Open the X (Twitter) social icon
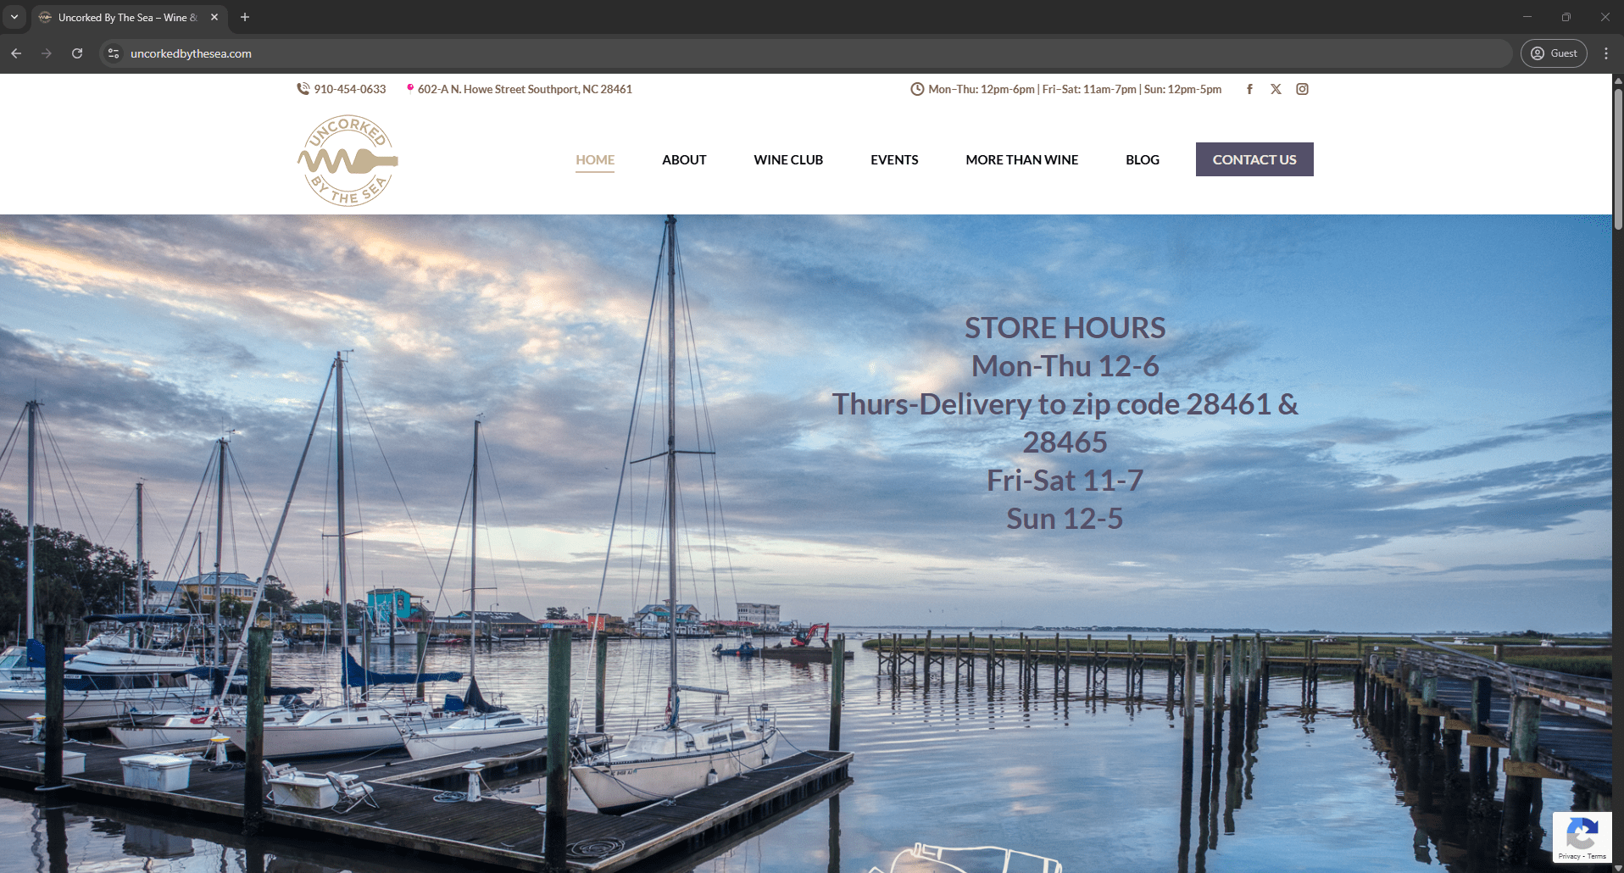1624x873 pixels. pyautogui.click(x=1276, y=89)
